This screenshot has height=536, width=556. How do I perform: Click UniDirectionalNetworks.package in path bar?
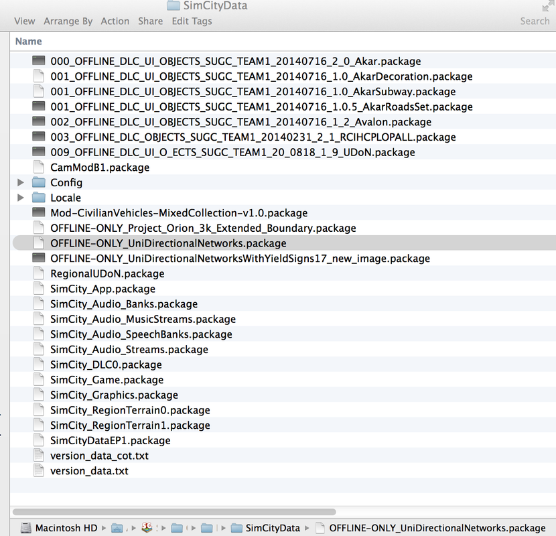[x=437, y=528]
